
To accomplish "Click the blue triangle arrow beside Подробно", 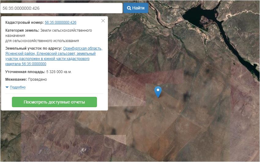I will click(7, 87).
